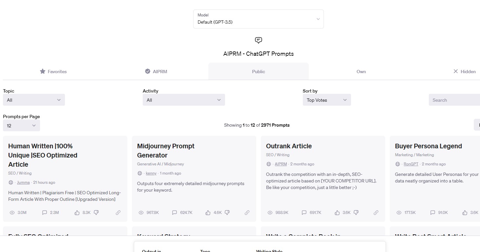The image size is (480, 252).
Task: Copy link icon on Outrank Article card
Action: coord(376,213)
